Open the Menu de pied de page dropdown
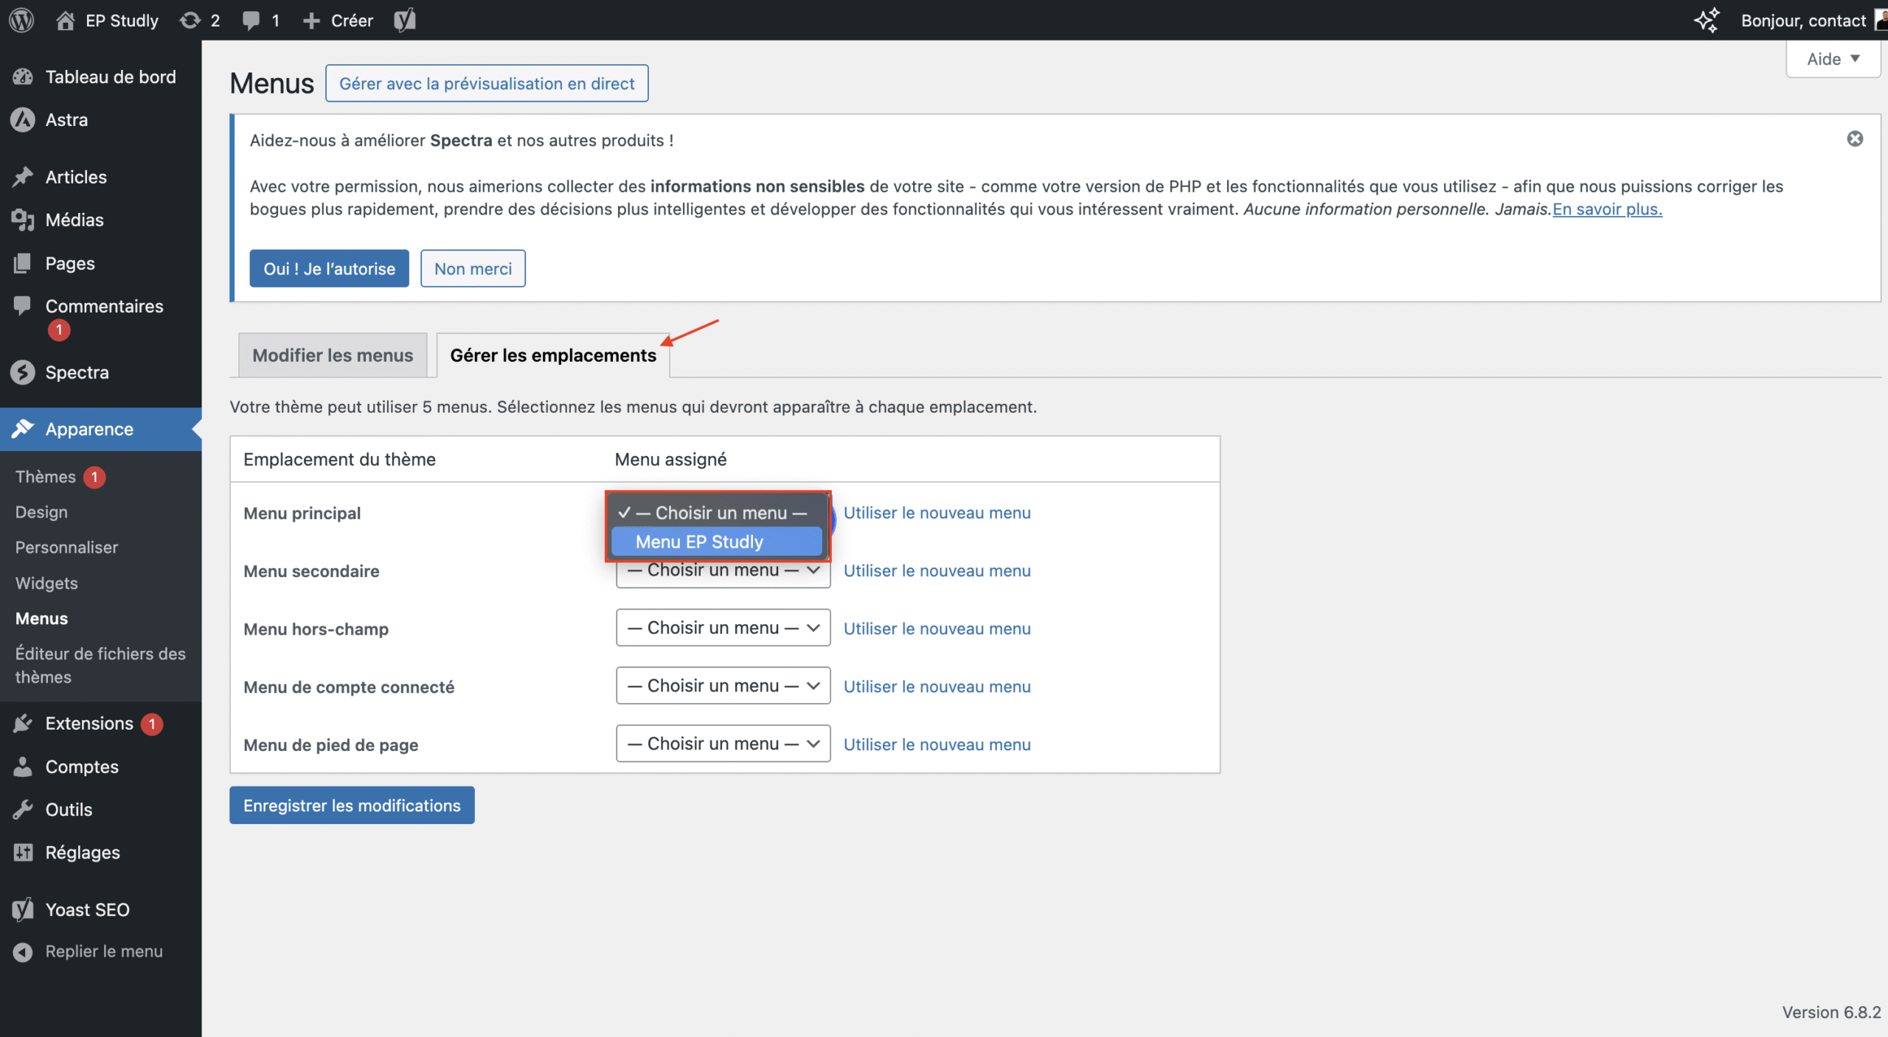1888x1037 pixels. point(723,744)
